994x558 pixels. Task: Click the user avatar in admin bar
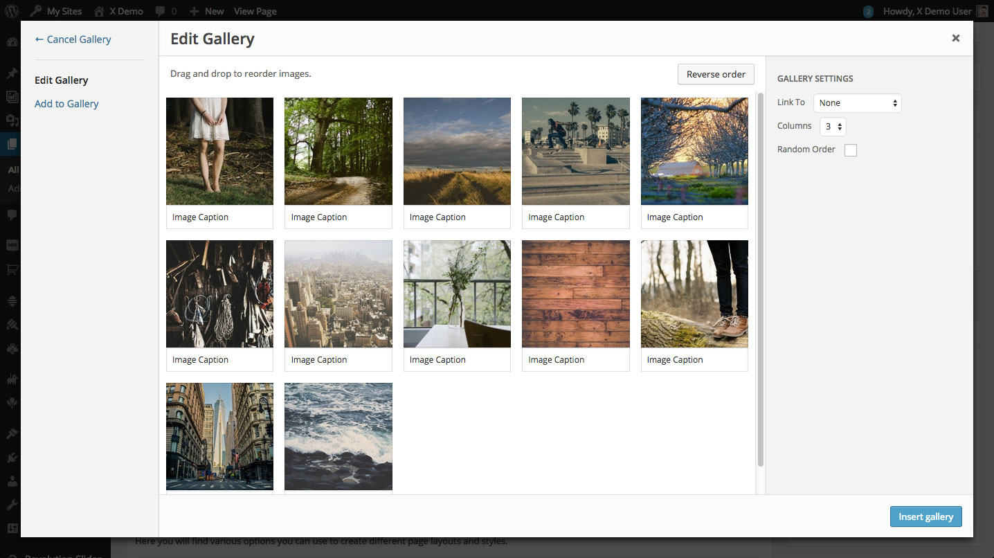[982, 11]
